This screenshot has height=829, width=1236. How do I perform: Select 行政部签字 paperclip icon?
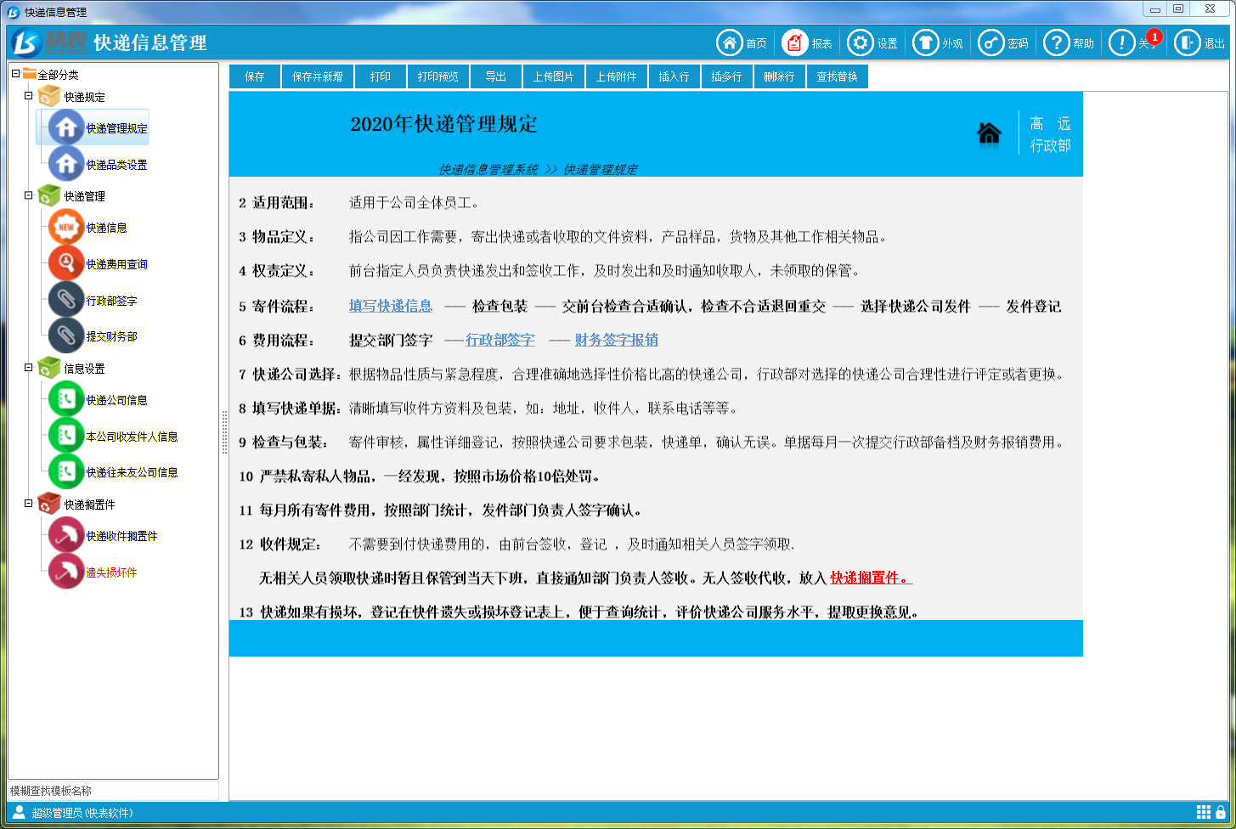coord(66,300)
